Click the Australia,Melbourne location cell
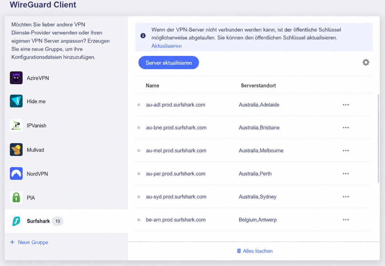Screen dimensions: 385x266 261,151
